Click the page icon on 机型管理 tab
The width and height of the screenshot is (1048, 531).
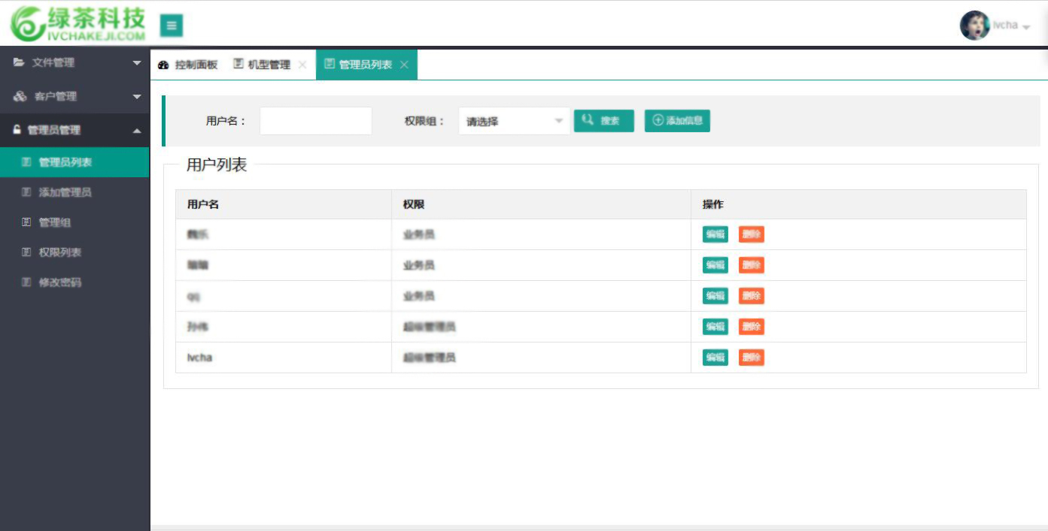click(238, 64)
